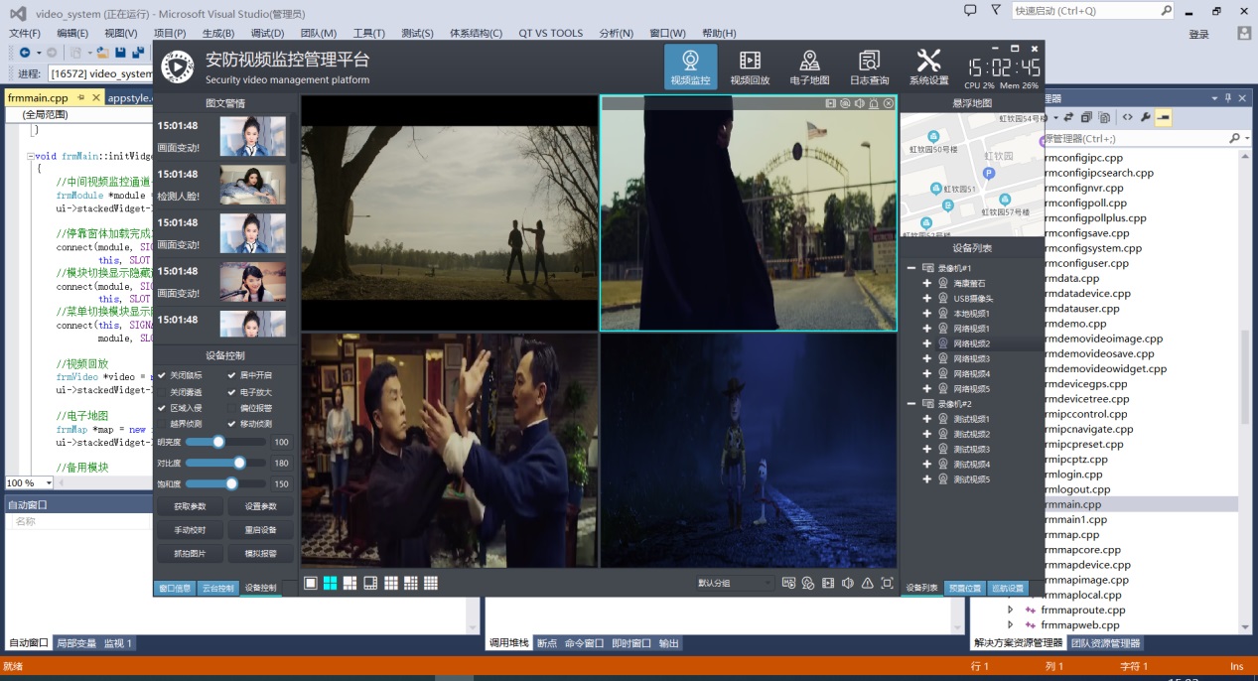Image resolution: width=1258 pixels, height=681 pixels.
Task: Expand the 测试视频3 device node
Action: pos(927,449)
